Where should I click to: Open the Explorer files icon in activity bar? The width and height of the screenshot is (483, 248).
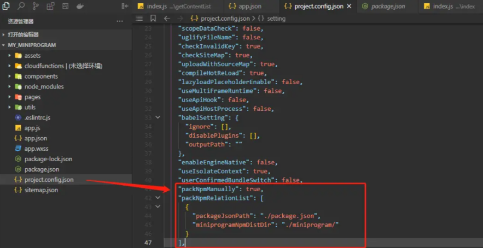(x=7, y=7)
